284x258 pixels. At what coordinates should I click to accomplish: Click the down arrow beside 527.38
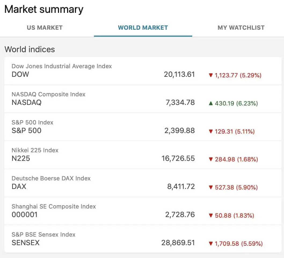211,187
